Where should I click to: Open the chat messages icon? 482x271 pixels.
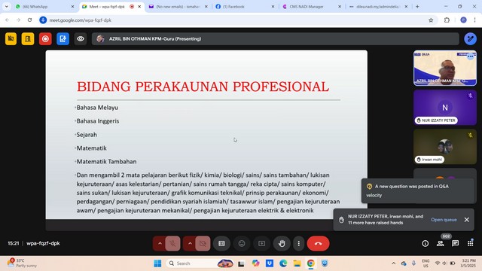tap(455, 244)
